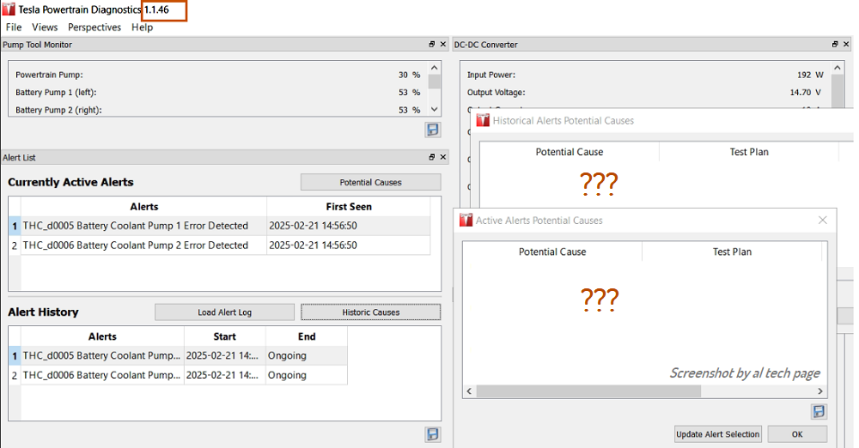The width and height of the screenshot is (859, 448).
Task: Click Battery Pump 1 (left) label
Action: [x=56, y=92]
